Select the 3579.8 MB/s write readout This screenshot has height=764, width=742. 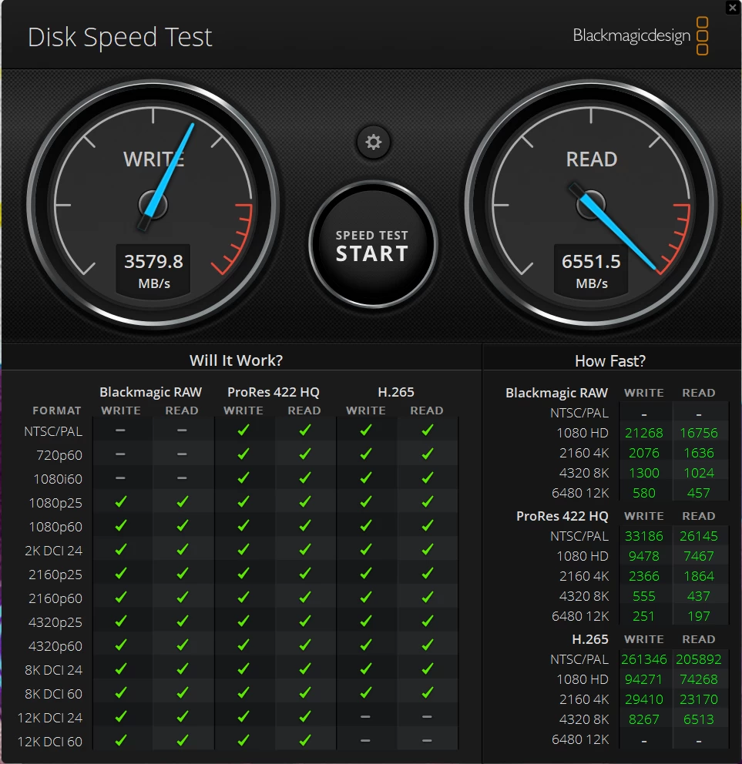[153, 270]
